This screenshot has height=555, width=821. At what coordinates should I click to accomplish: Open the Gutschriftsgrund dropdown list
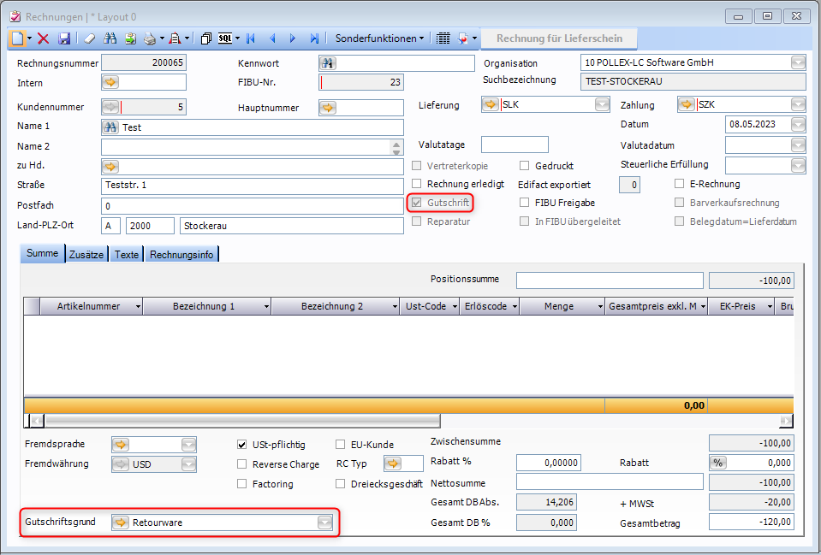(x=324, y=523)
